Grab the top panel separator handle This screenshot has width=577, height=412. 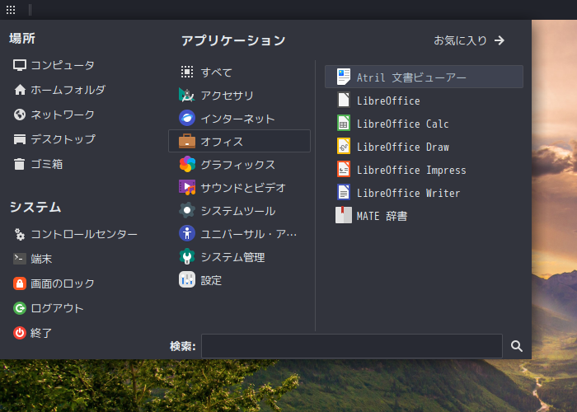(30, 10)
